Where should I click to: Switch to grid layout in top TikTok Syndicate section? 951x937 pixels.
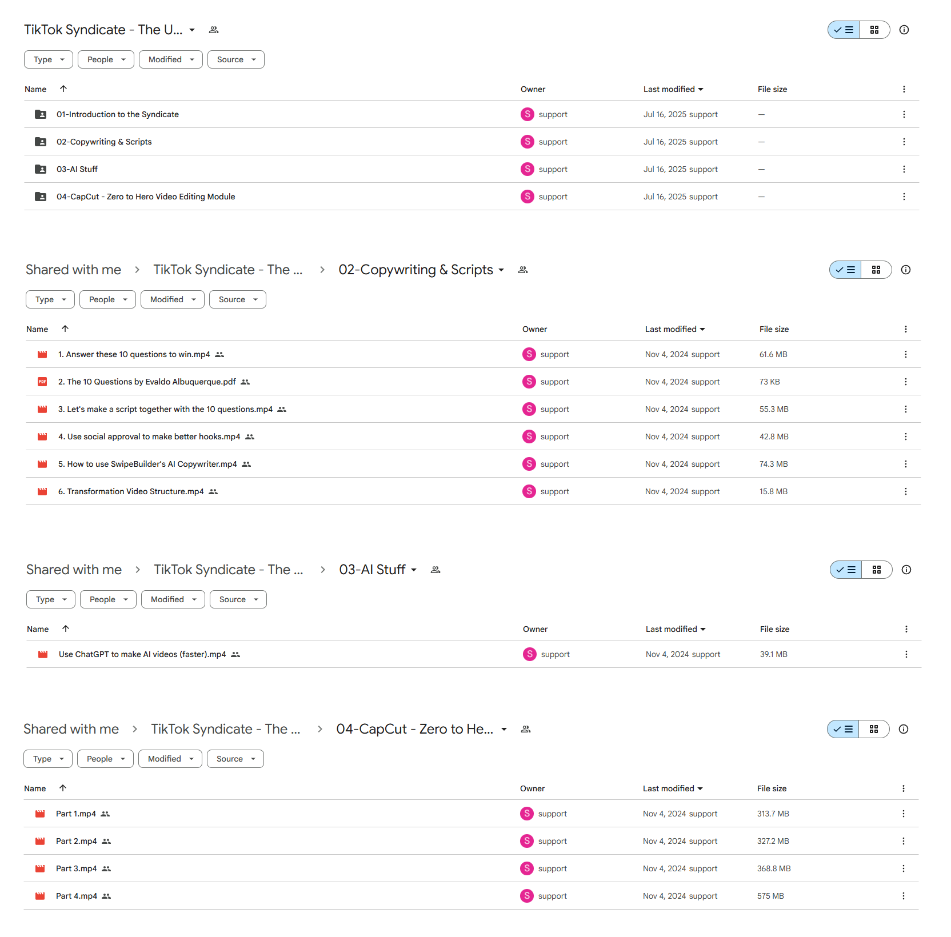coord(874,30)
